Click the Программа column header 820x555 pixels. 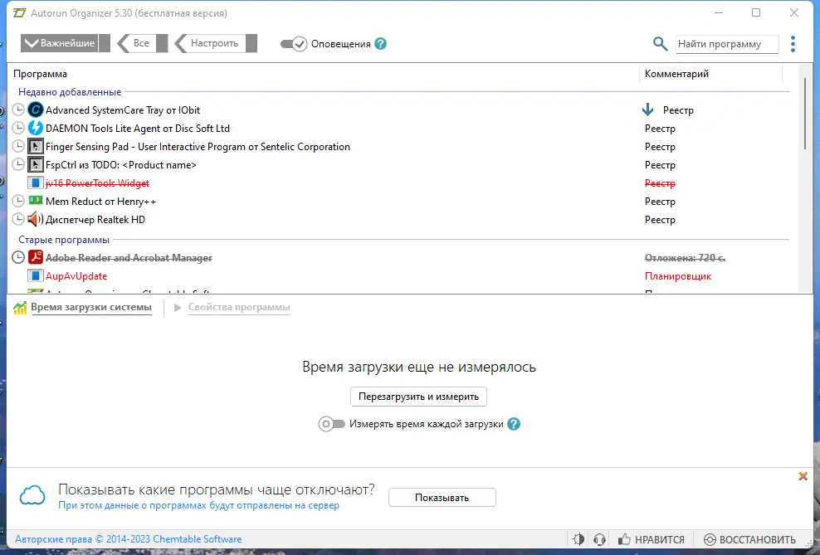point(41,74)
